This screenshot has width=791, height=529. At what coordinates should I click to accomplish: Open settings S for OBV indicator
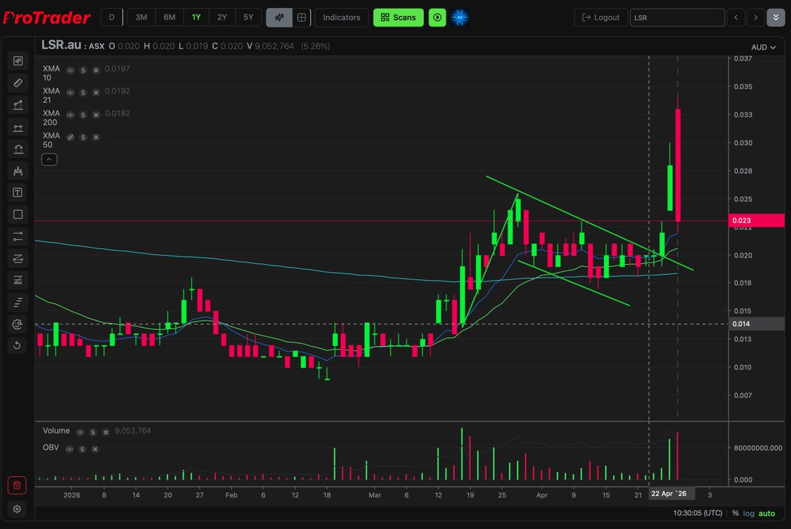click(83, 449)
